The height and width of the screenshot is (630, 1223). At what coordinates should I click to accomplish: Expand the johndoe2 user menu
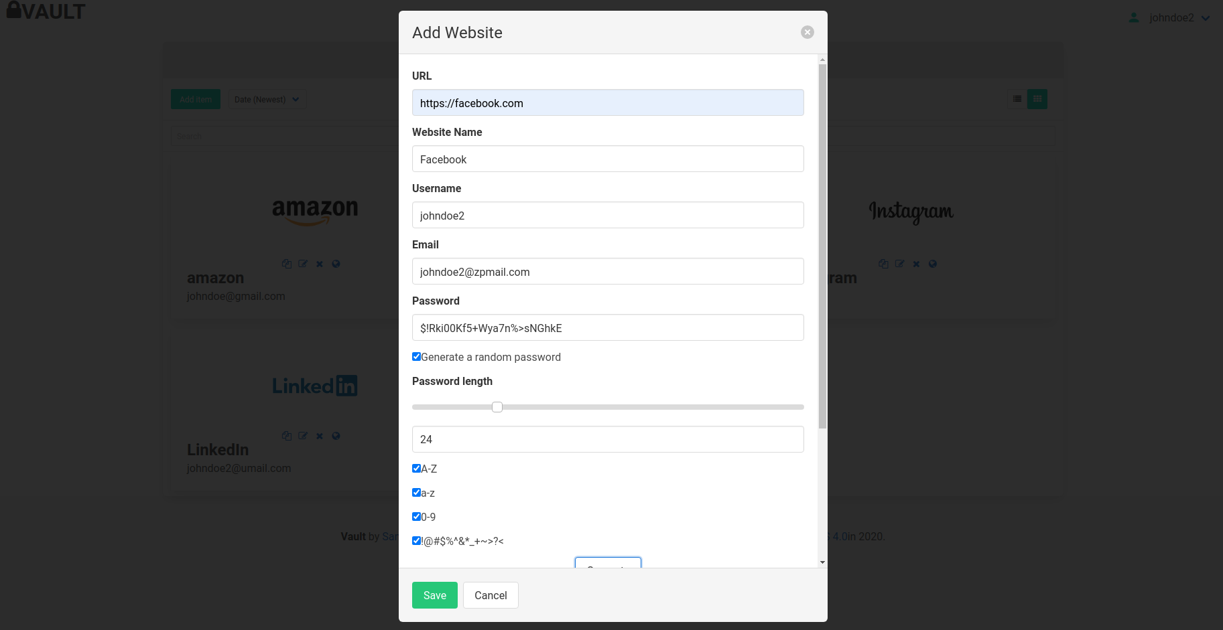(1171, 18)
